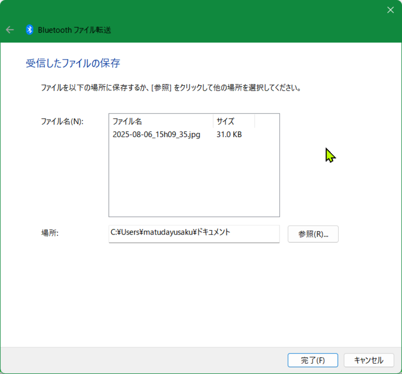This screenshot has height=374, width=402.
Task: Click the 場所: label
Action: (x=50, y=233)
